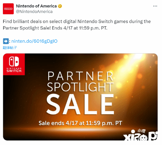Click the 小皮 characters in the watermark
Image resolution: width=162 pixels, height=145 pixels.
142,131
